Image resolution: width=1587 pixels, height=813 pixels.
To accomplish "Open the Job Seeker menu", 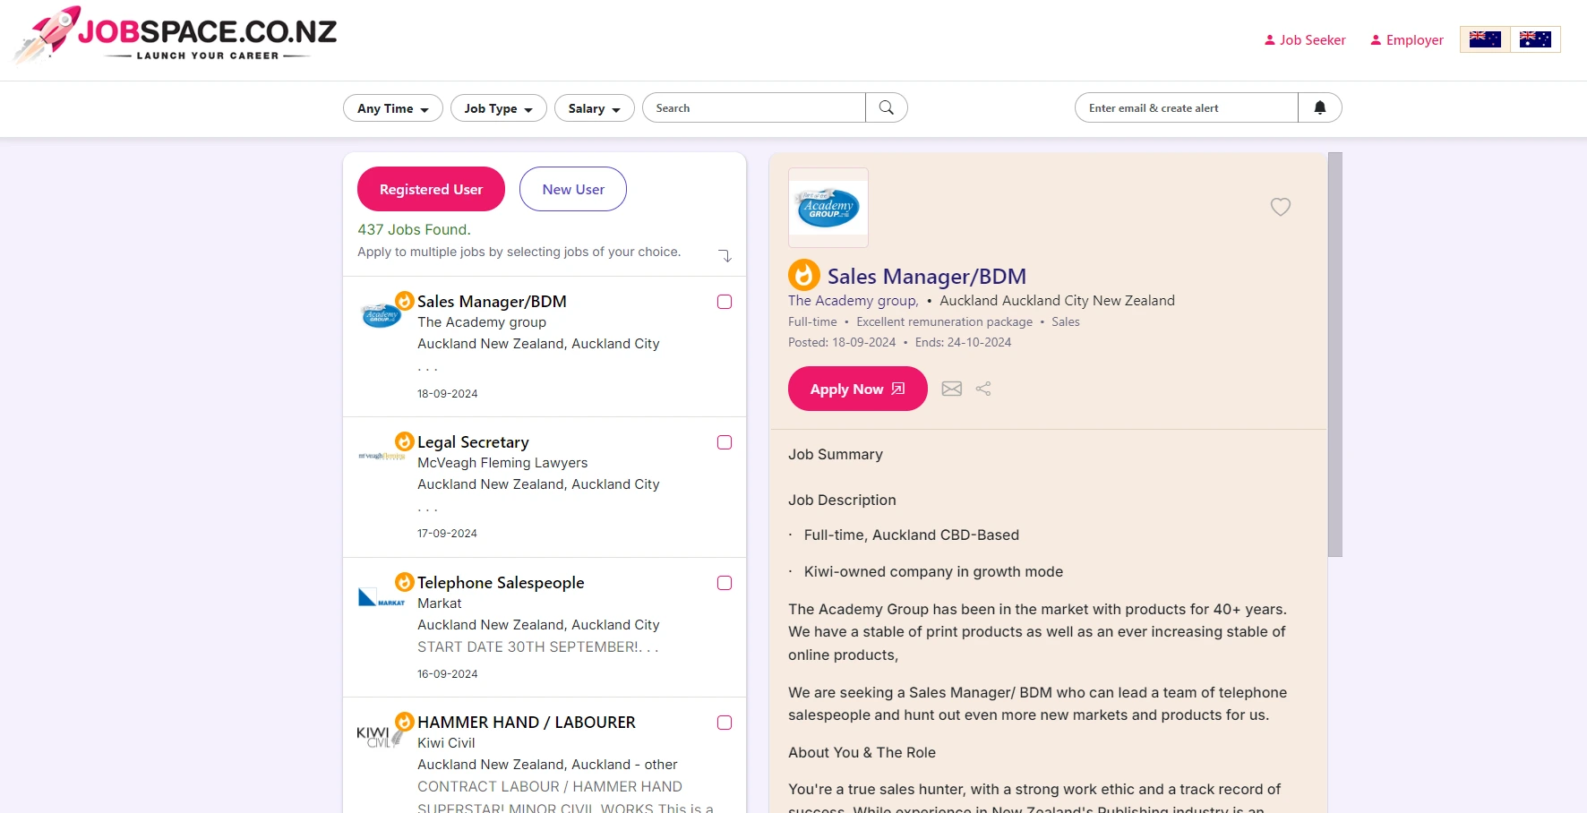I will pos(1305,40).
